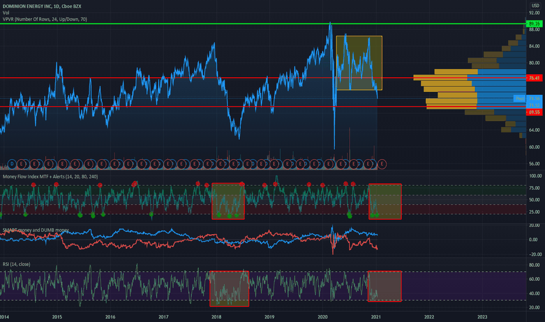Select the 2021 red rectangle in the Money Flow pane
The width and height of the screenshot is (545, 322).
click(385, 201)
